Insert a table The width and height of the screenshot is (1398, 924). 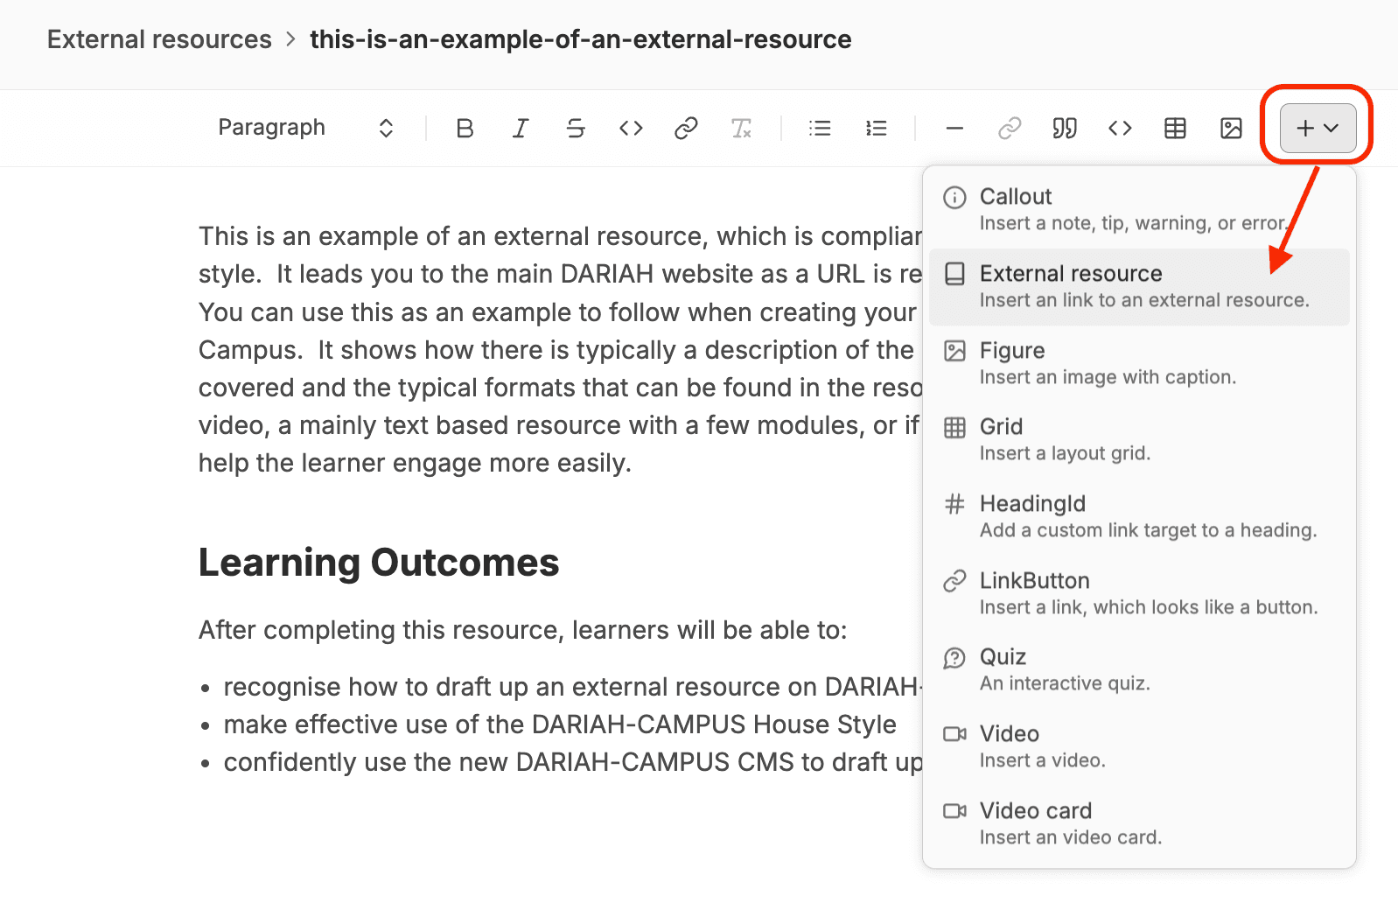pyautogui.click(x=1175, y=129)
